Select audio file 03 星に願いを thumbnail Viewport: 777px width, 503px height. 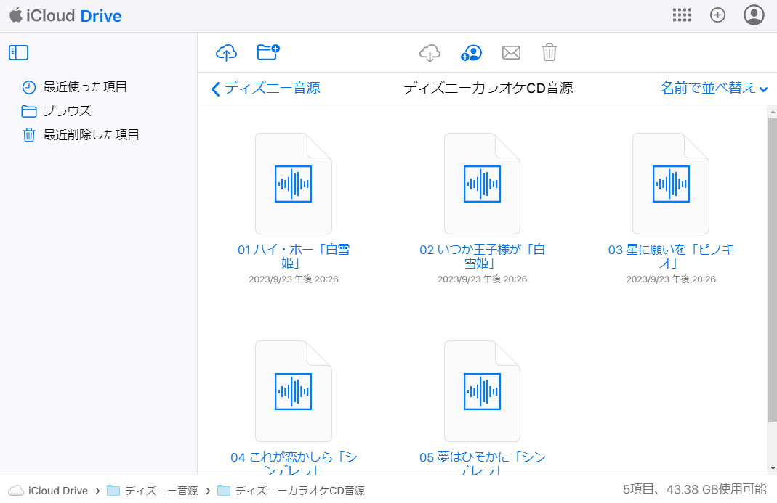pyautogui.click(x=671, y=184)
